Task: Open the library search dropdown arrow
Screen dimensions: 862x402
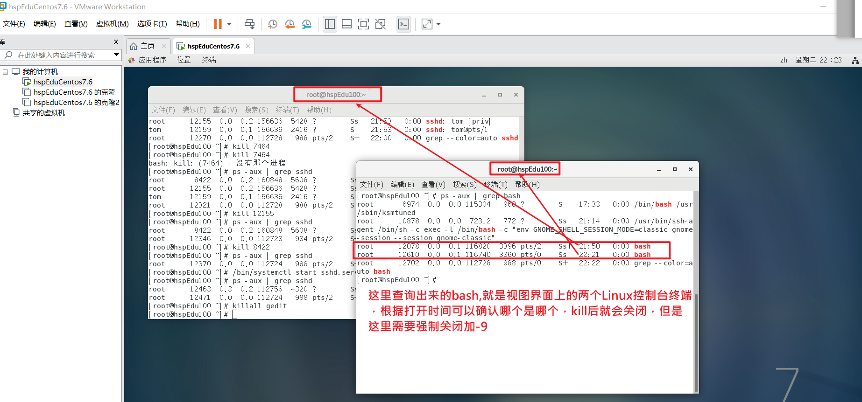Action: (x=116, y=55)
